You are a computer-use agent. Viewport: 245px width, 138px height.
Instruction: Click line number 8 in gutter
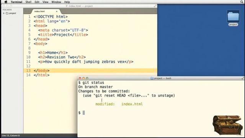click(29, 48)
